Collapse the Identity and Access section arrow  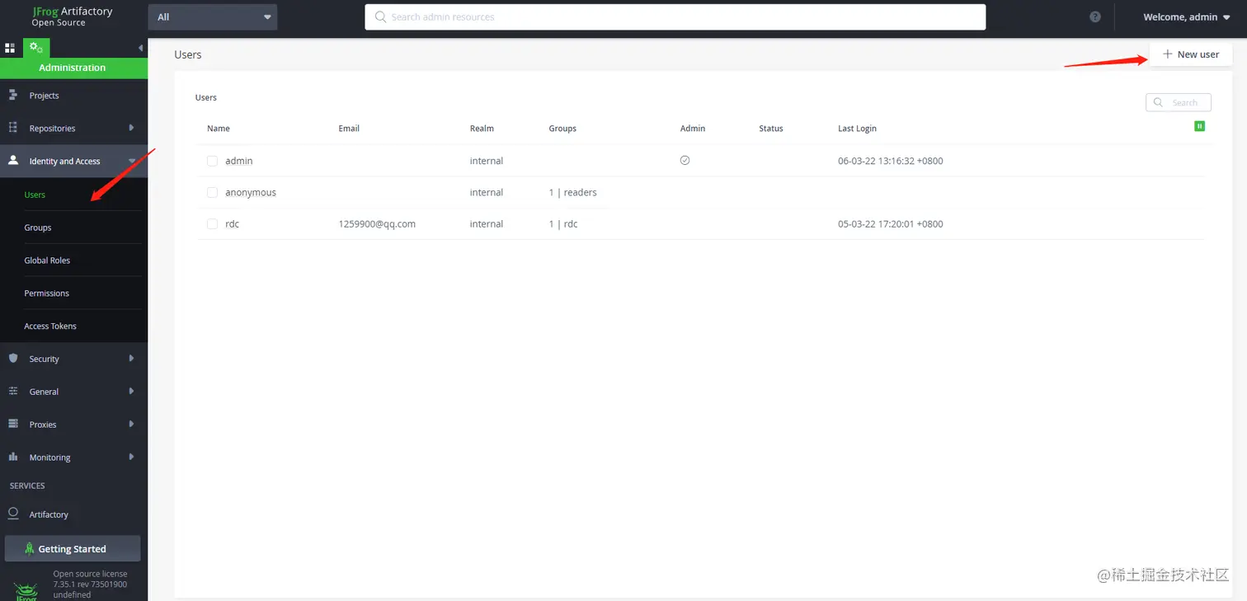point(132,161)
